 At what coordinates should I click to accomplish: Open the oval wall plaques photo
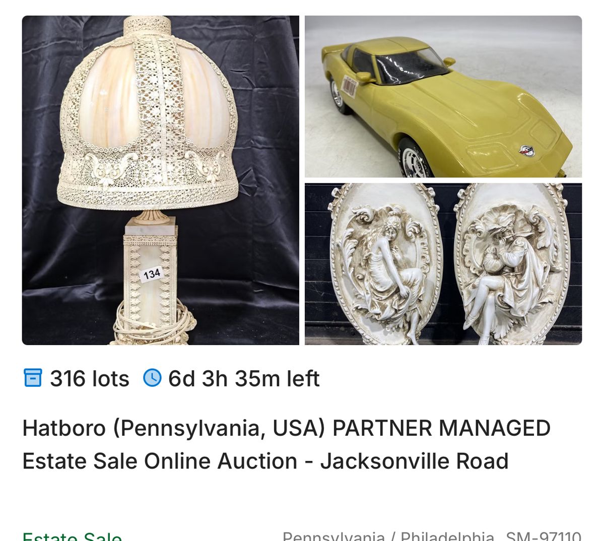(x=443, y=264)
